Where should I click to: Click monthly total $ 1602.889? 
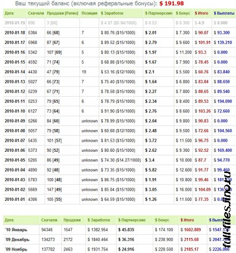pyautogui.click(x=190, y=230)
